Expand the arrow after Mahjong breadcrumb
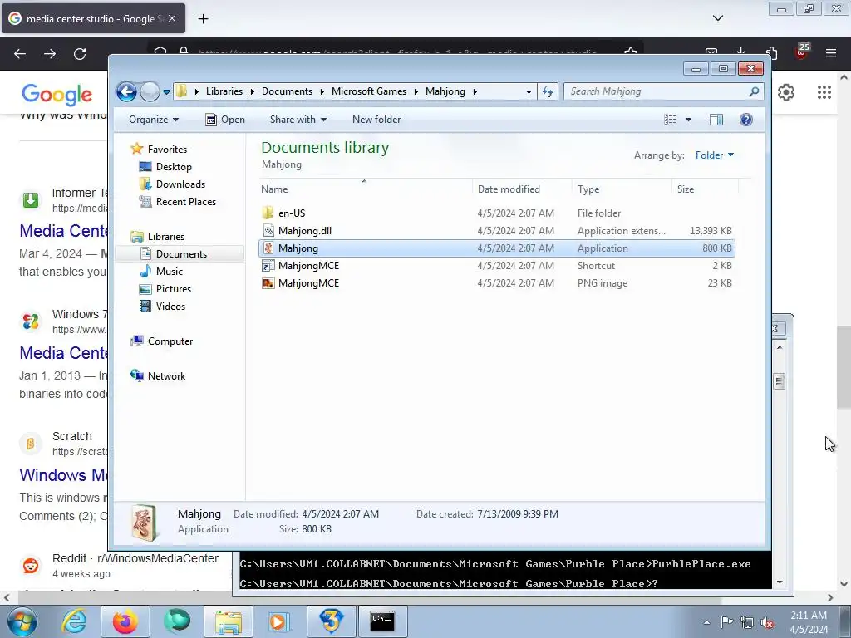 pos(475,91)
